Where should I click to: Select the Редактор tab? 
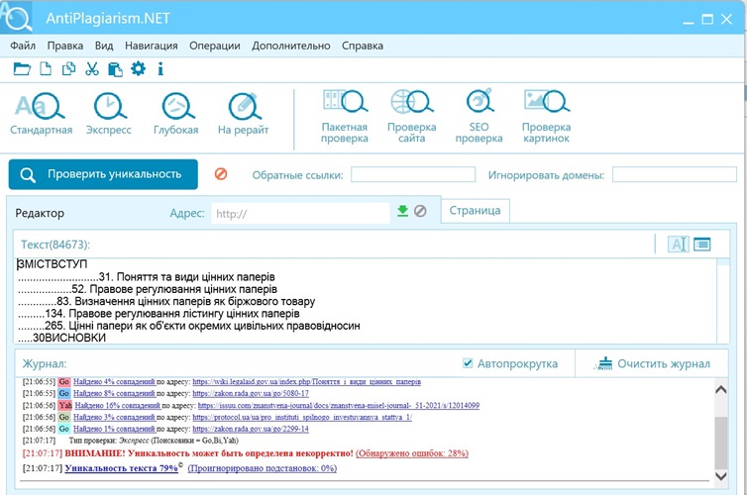40,213
